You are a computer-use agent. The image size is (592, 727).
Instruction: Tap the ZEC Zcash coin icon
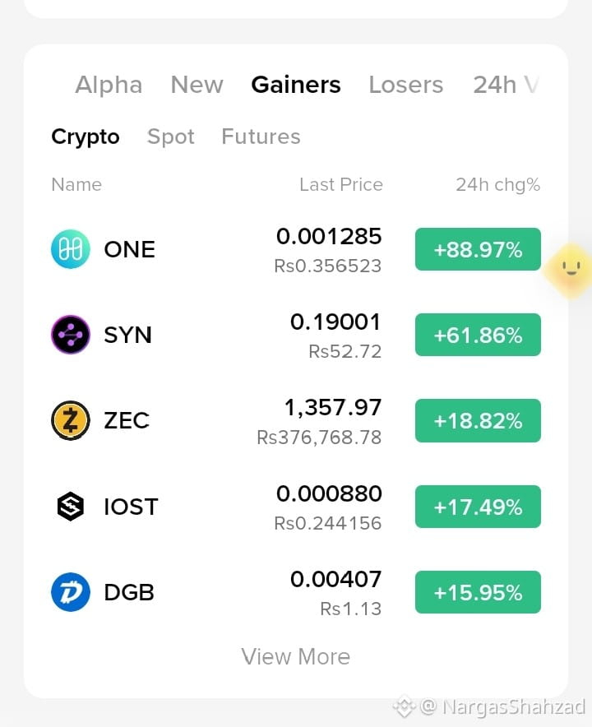click(x=71, y=420)
